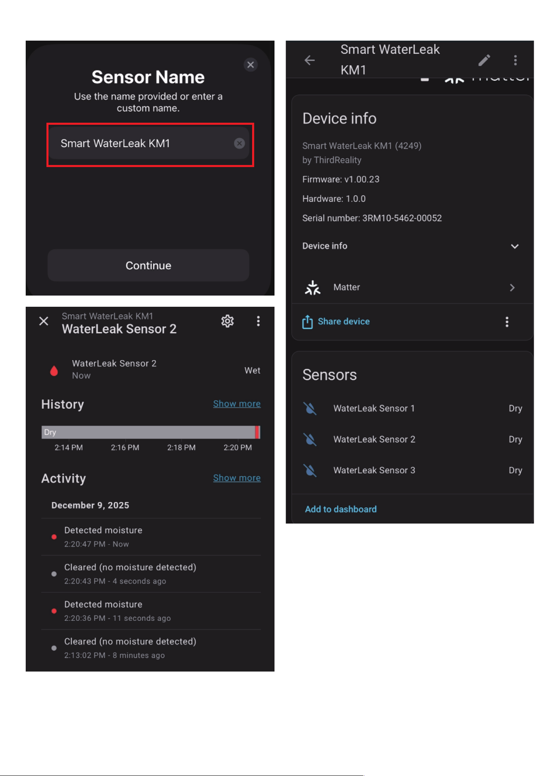Show more History entries
Viewport: 549px width, 776px height.
click(237, 404)
